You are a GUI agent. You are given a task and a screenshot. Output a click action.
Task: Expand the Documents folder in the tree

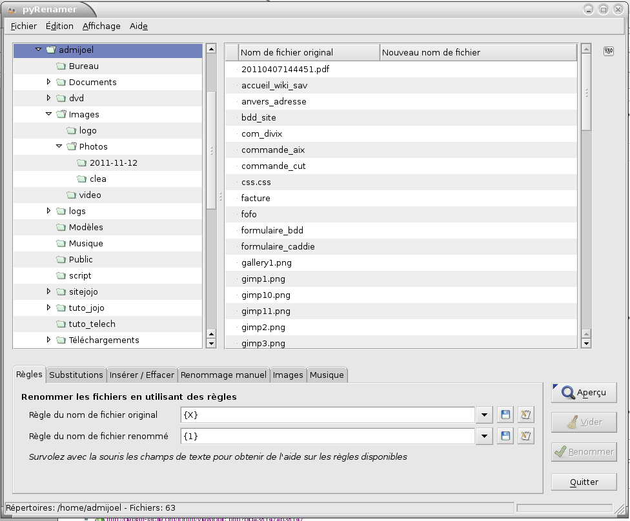[48, 82]
